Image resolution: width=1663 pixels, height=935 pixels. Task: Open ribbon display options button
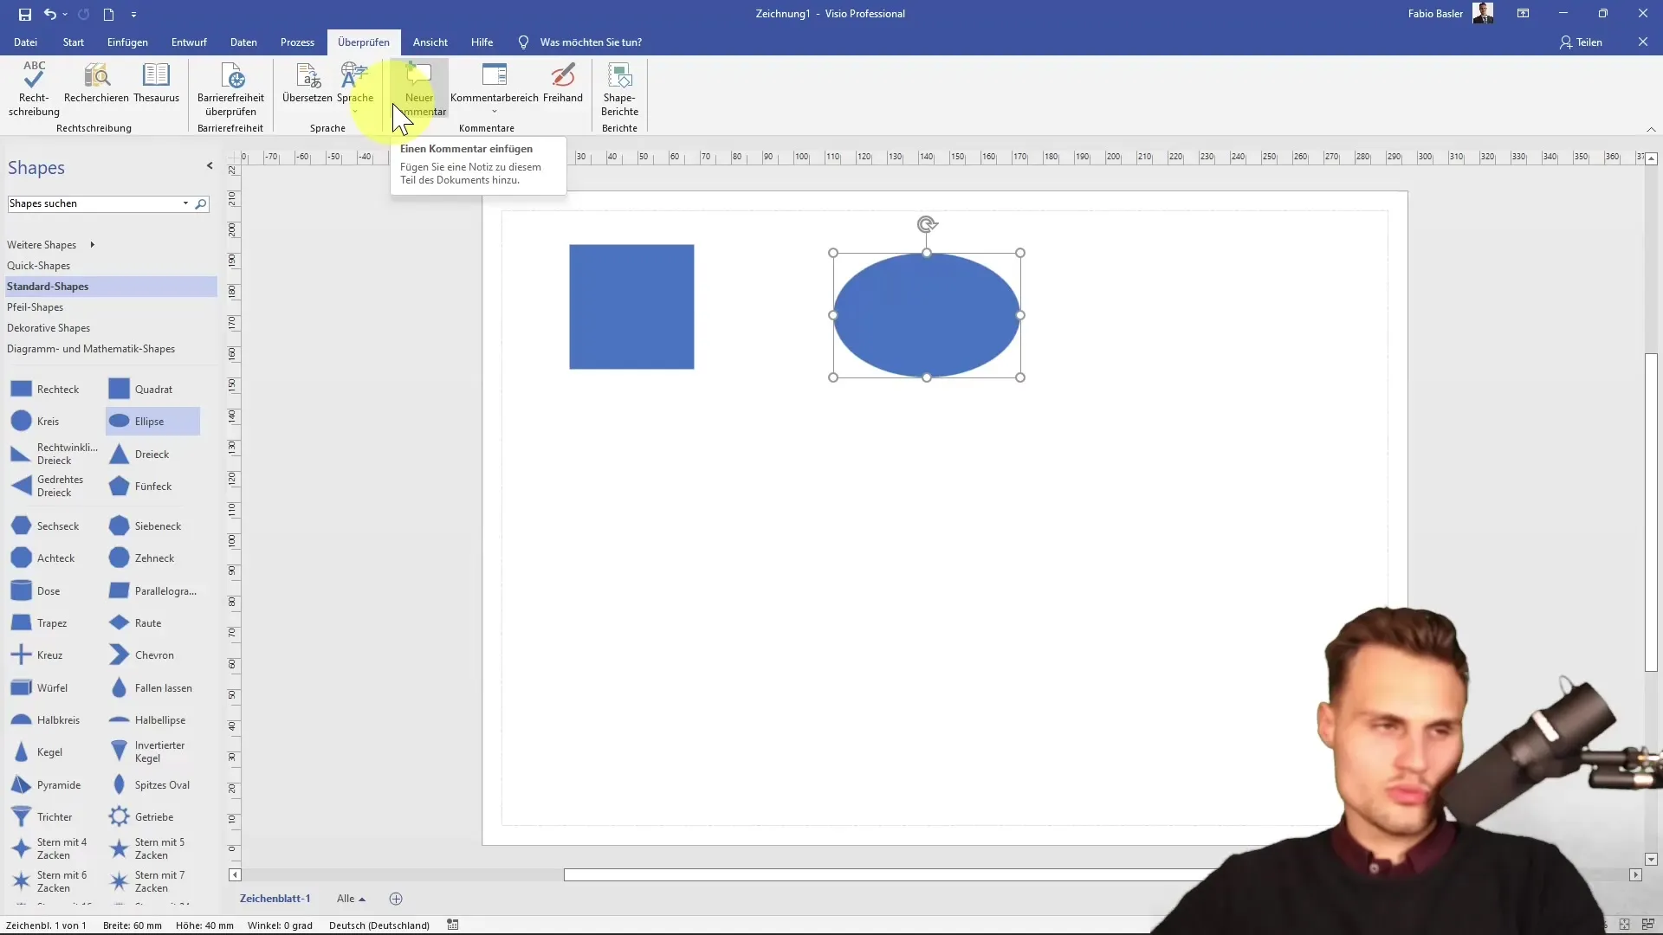[1523, 14]
